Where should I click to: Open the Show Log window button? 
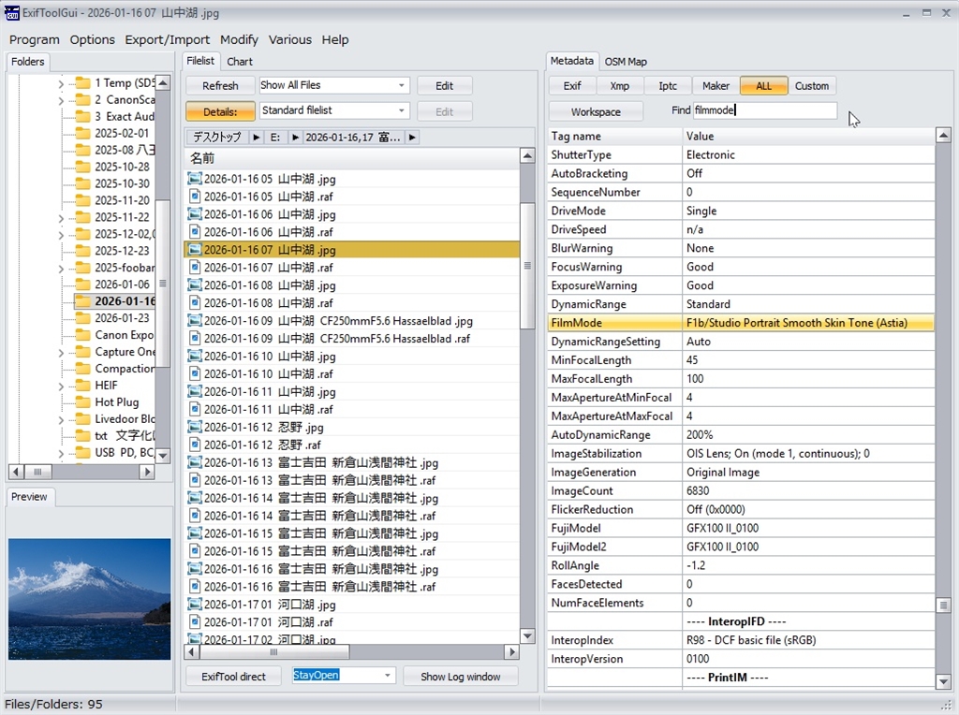[460, 677]
